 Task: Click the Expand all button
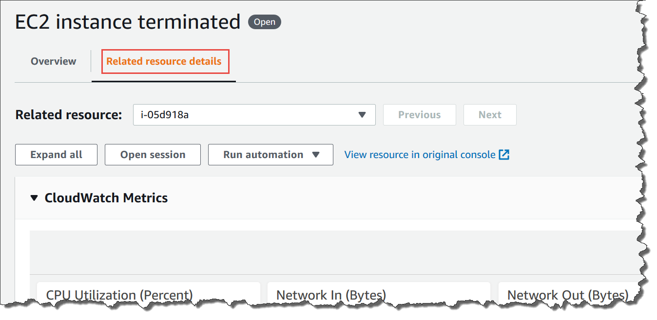56,154
